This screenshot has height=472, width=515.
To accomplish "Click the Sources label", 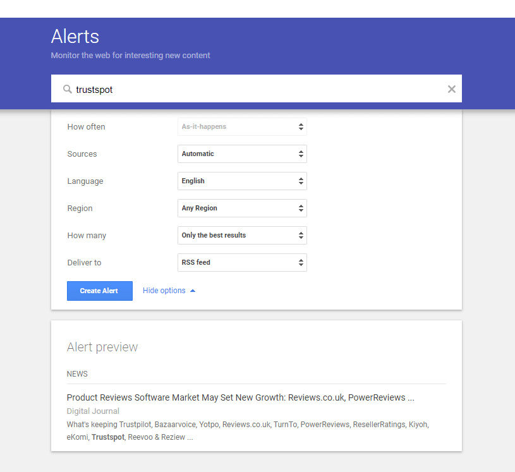I will (x=82, y=154).
